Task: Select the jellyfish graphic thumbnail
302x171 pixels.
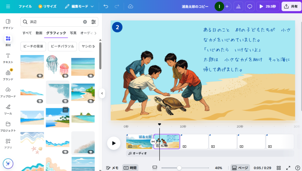Action: pyautogui.click(x=58, y=67)
